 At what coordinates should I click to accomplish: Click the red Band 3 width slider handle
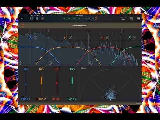coord(57,83)
